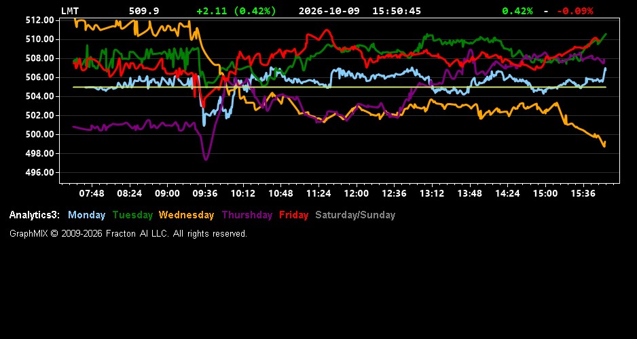The image size is (637, 339).
Task: Click the 2026-10-09 date stamp
Action: (329, 11)
